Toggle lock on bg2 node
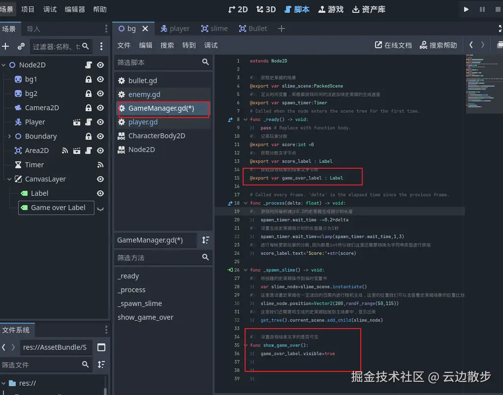The image size is (503, 395). pyautogui.click(x=88, y=93)
